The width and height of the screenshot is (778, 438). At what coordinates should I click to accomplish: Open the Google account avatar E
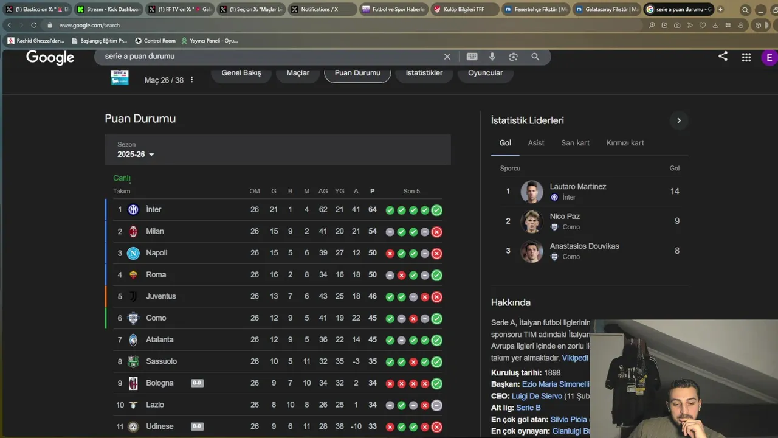[769, 58]
